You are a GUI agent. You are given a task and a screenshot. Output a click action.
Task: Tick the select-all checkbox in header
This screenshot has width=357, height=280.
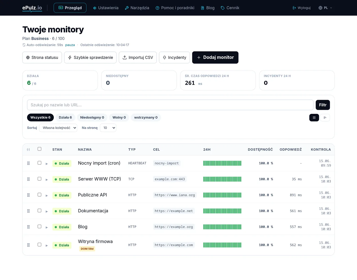pos(40,149)
